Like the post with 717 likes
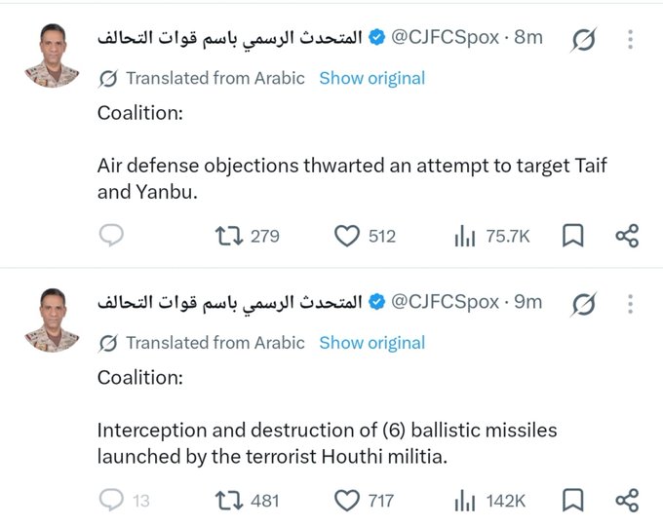663x526 pixels. pos(364,501)
